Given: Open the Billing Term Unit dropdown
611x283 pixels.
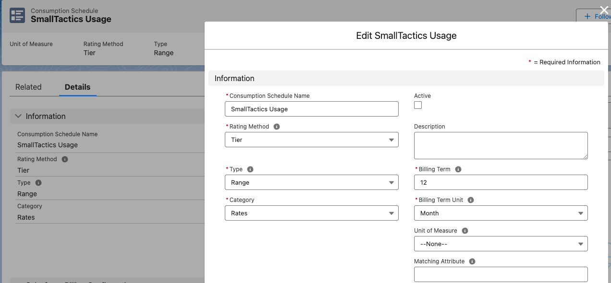Looking at the screenshot, I should point(501,213).
